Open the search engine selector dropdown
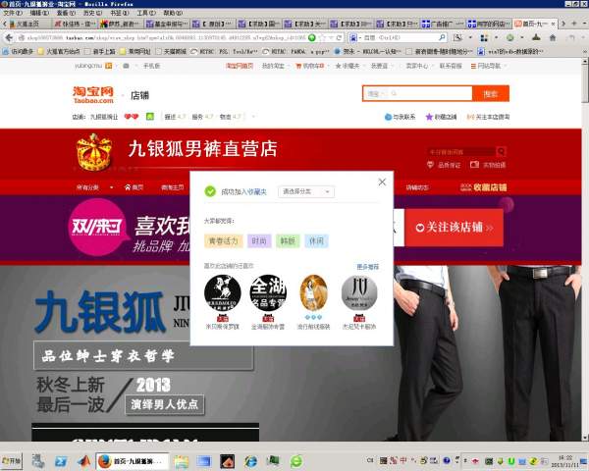589x471 pixels. tap(354, 38)
